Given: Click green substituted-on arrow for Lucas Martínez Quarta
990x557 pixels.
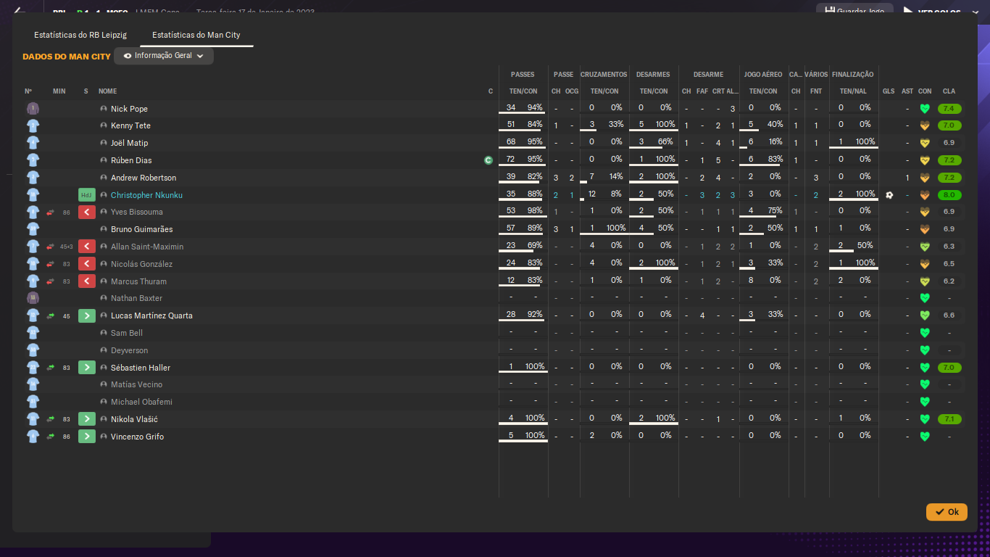Looking at the screenshot, I should click(87, 315).
